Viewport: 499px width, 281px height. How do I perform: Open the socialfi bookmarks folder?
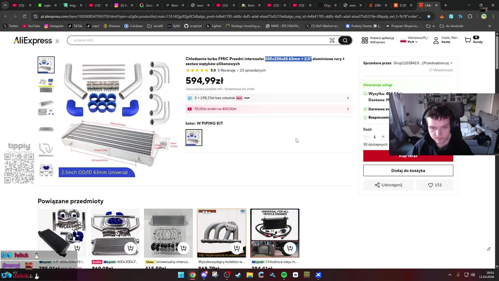pos(155,26)
